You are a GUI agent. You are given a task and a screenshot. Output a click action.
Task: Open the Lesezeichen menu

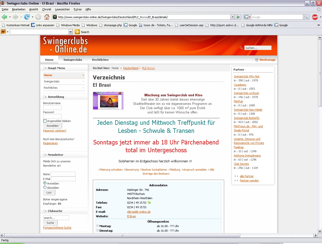click(62, 9)
